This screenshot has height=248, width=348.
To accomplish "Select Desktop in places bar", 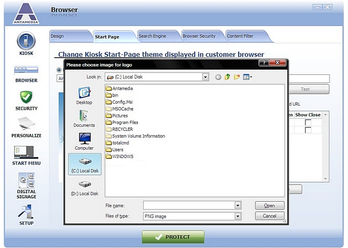I will [84, 96].
